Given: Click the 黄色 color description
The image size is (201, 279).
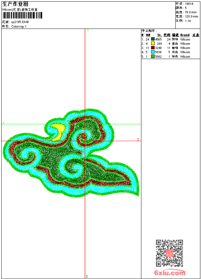Looking at the screenshot, I should (175, 43).
